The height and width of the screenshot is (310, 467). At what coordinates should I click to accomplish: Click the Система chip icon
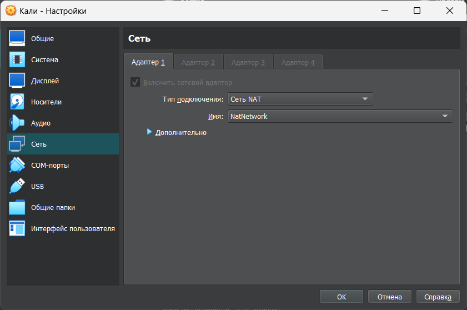click(17, 59)
